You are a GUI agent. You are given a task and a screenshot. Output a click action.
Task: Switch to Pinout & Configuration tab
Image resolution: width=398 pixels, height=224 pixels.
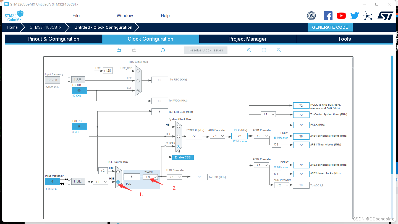(53, 39)
